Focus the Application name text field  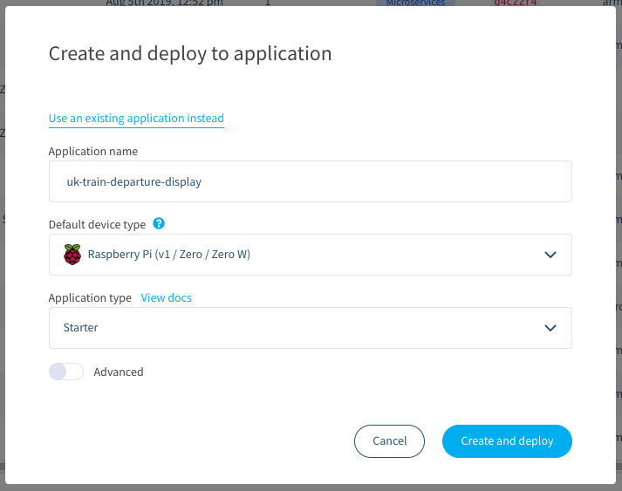310,181
